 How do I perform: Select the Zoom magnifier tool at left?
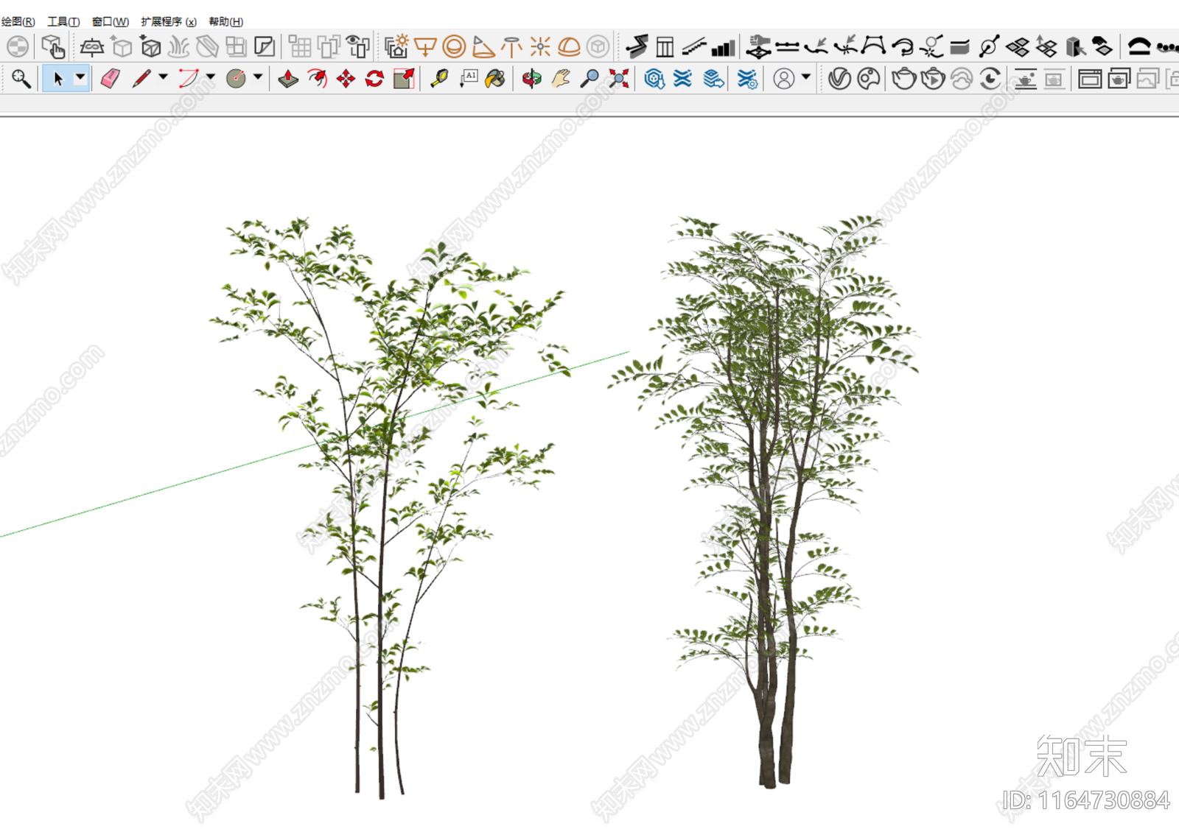click(x=21, y=79)
